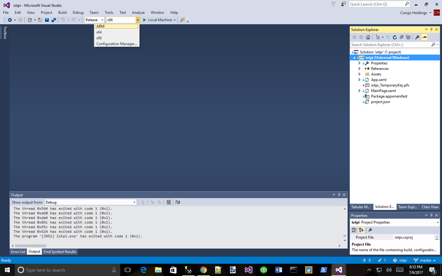Open the Release configuration dropdown

tap(94, 20)
